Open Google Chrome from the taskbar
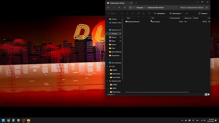 point(8,120)
